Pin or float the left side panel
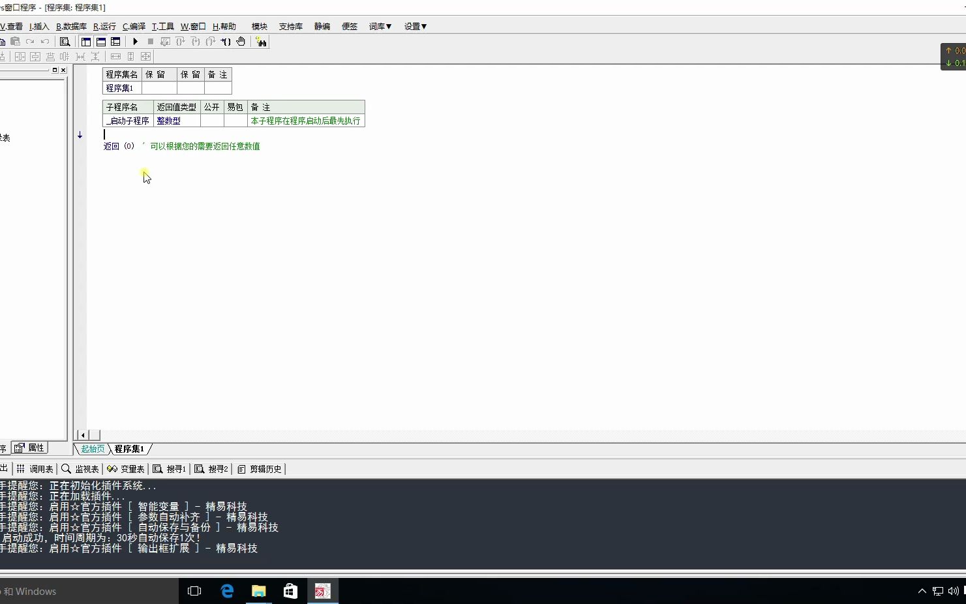 click(55, 70)
